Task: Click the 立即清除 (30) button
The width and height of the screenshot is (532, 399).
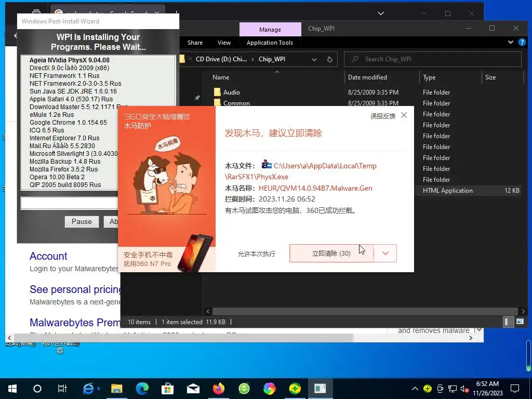Action: click(331, 253)
